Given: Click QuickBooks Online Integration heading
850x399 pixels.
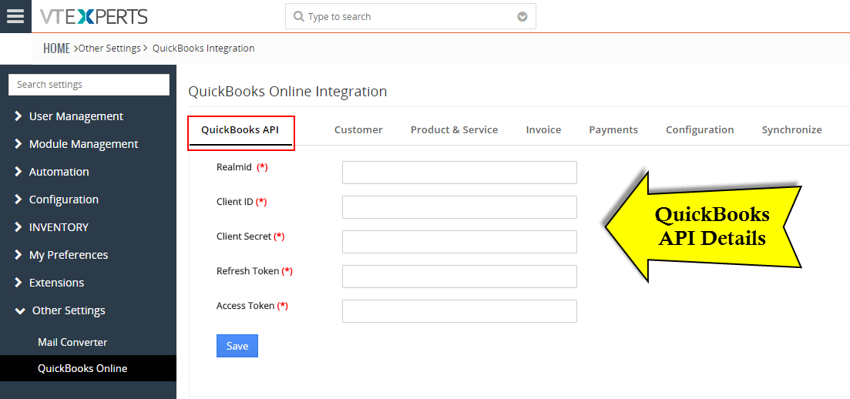Looking at the screenshot, I should (287, 91).
